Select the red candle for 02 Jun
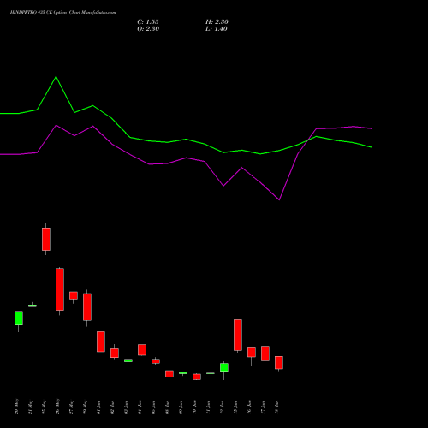This screenshot has height=428, width=428. [x=115, y=353]
